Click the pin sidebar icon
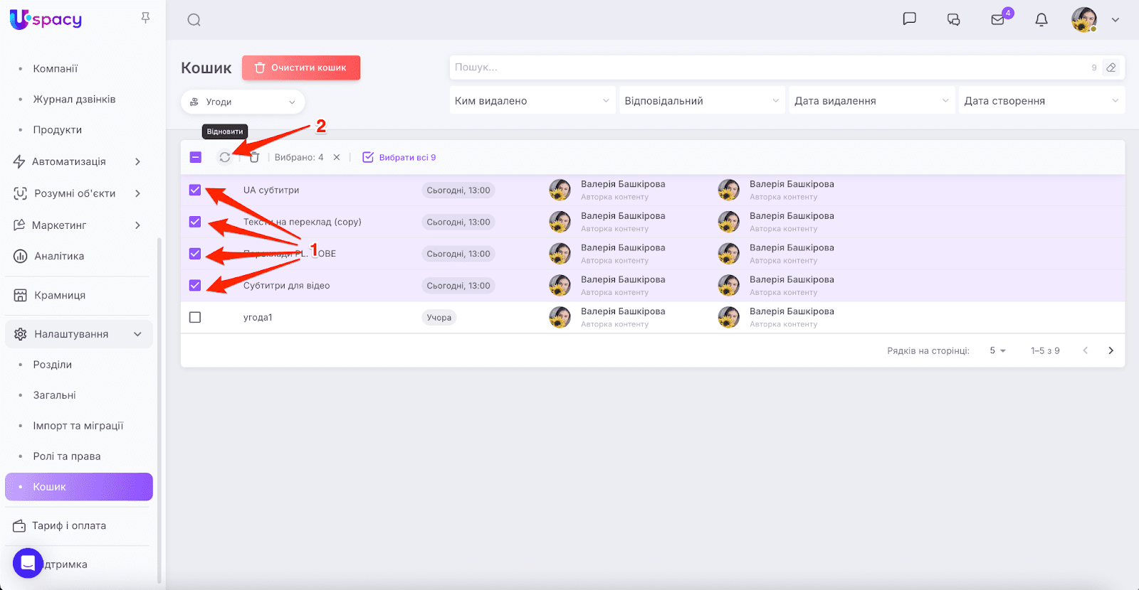Viewport: 1139px width, 590px height. point(145,18)
